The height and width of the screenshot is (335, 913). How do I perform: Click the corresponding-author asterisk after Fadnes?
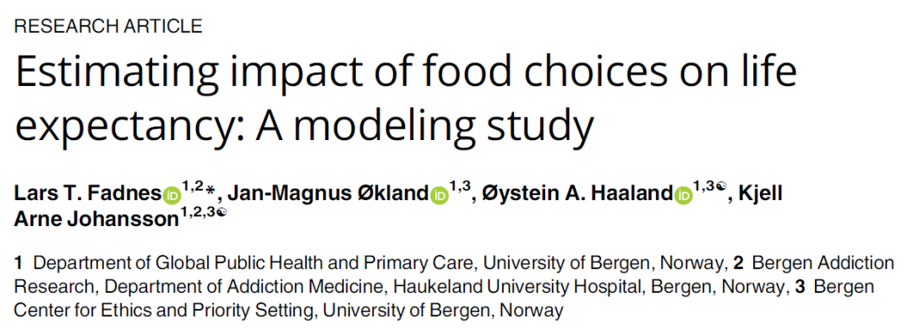click(x=210, y=191)
